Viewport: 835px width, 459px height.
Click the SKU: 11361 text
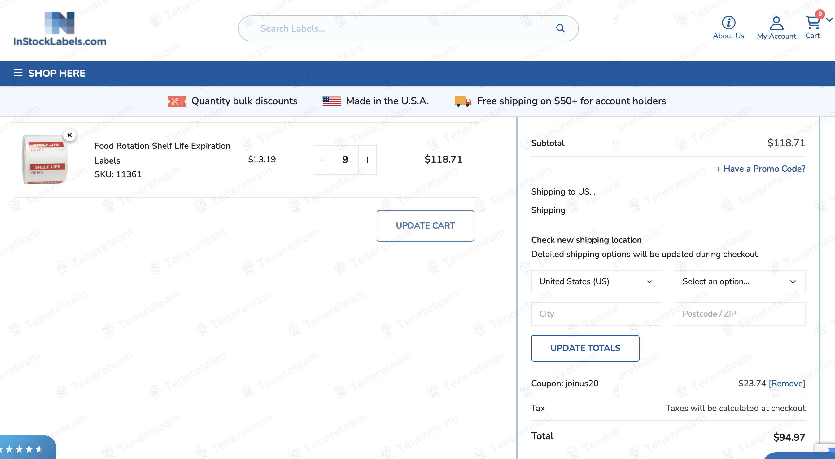coord(118,174)
